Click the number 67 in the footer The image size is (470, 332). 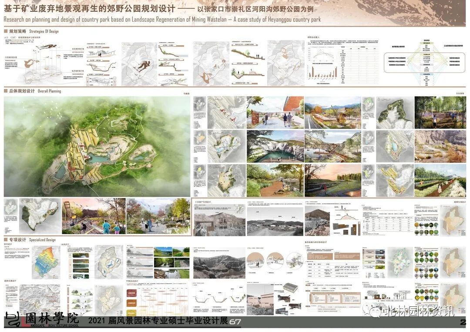click(235, 322)
